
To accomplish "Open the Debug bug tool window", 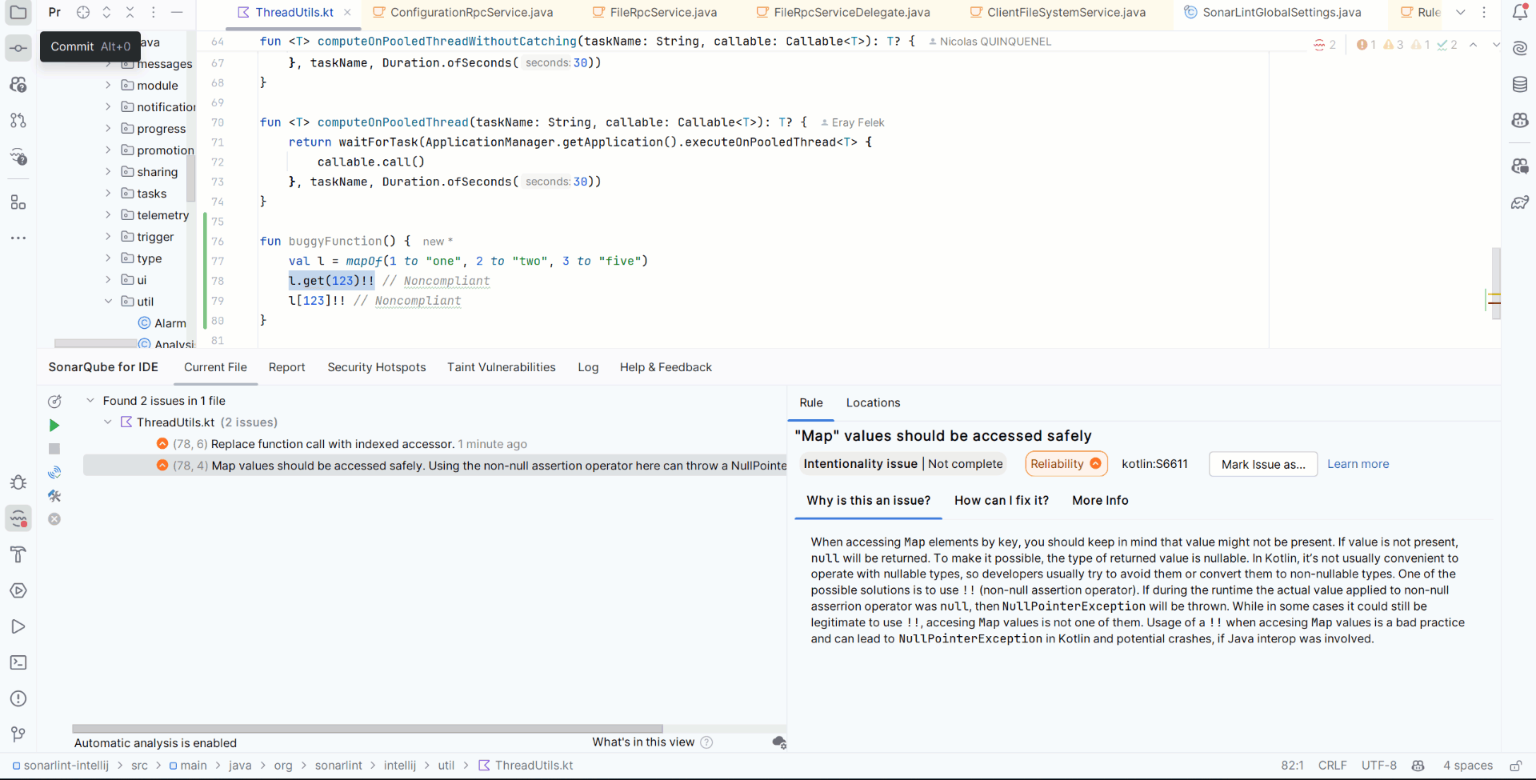I will point(18,482).
